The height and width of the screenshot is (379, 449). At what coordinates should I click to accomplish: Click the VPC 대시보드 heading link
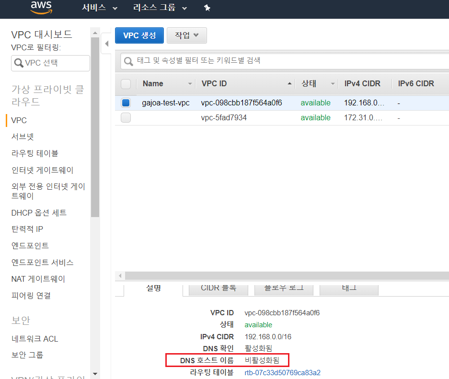(x=42, y=34)
